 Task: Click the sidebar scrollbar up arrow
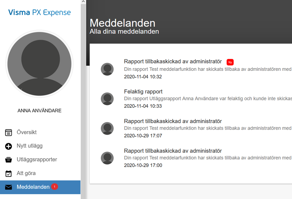pyautogui.click(x=83, y=2)
